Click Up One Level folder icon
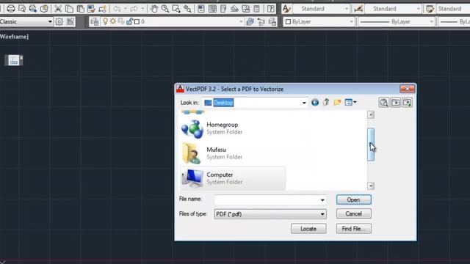Image resolution: width=470 pixels, height=264 pixels. (x=326, y=103)
